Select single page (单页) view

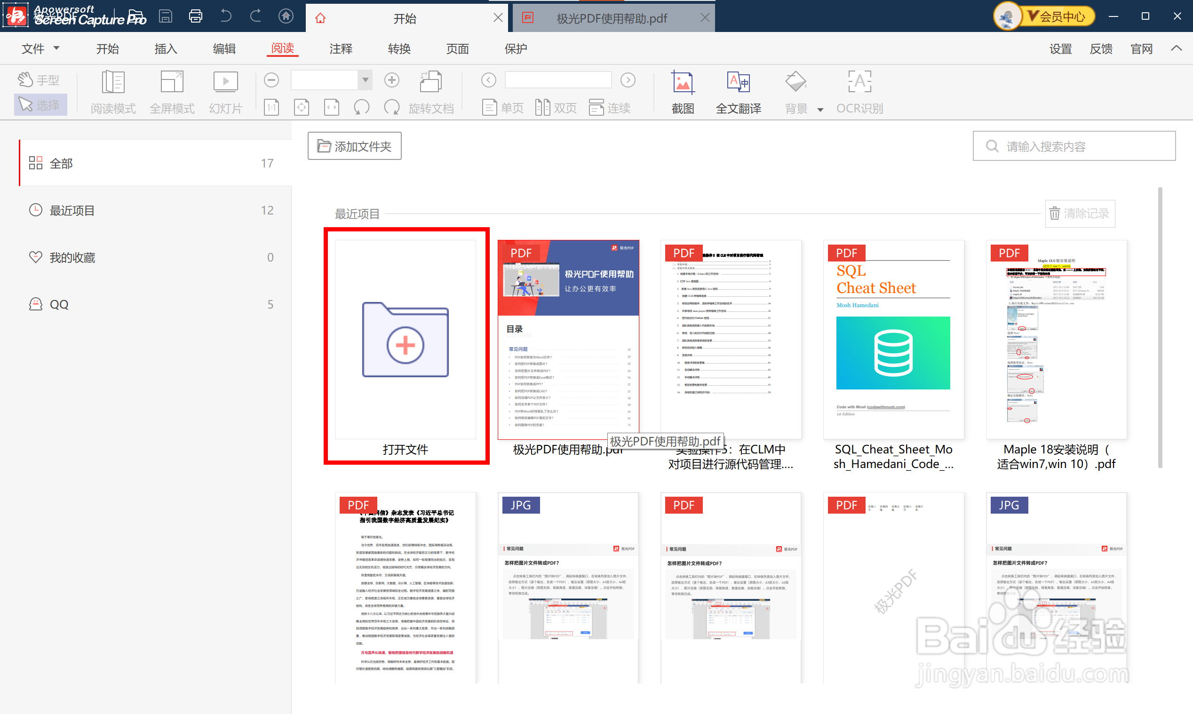point(502,108)
